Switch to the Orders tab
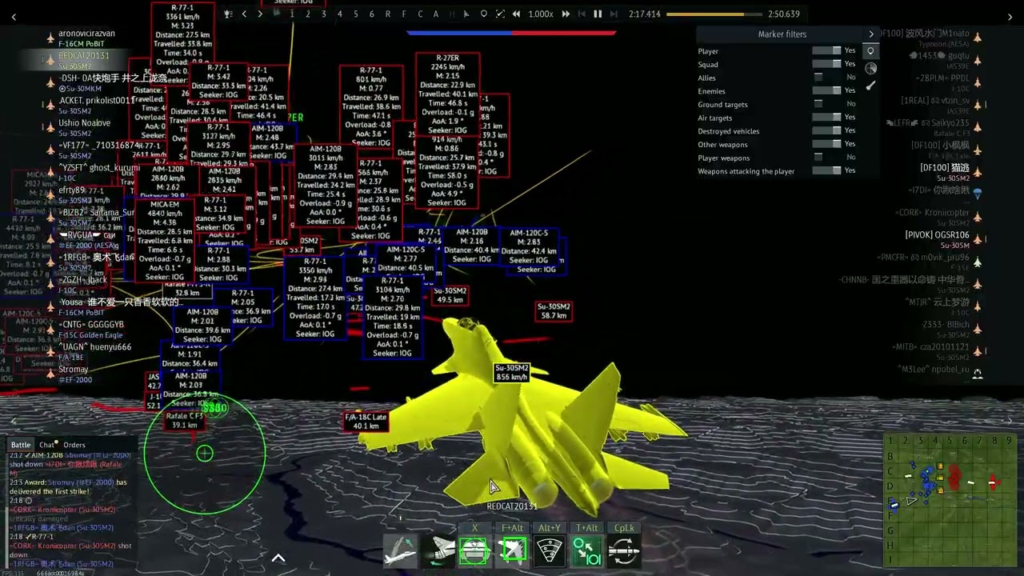The image size is (1024, 576). tap(74, 445)
